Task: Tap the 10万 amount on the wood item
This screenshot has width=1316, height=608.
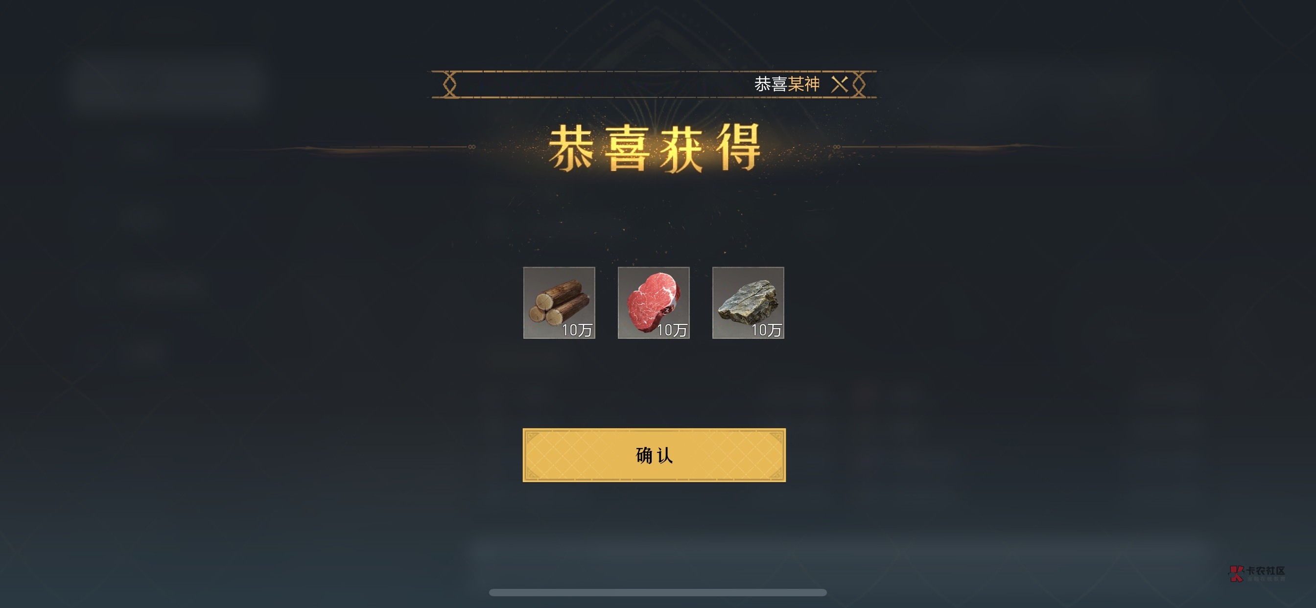Action: [577, 330]
